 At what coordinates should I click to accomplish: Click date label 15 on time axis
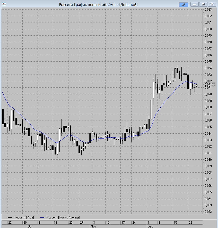coord(175,223)
